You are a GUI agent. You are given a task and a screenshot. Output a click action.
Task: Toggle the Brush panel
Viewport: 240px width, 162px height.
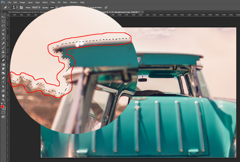pyautogui.click(x=21, y=7)
